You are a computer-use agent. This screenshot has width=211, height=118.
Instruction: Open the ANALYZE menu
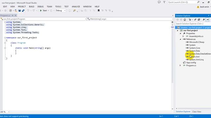coord(76,7)
